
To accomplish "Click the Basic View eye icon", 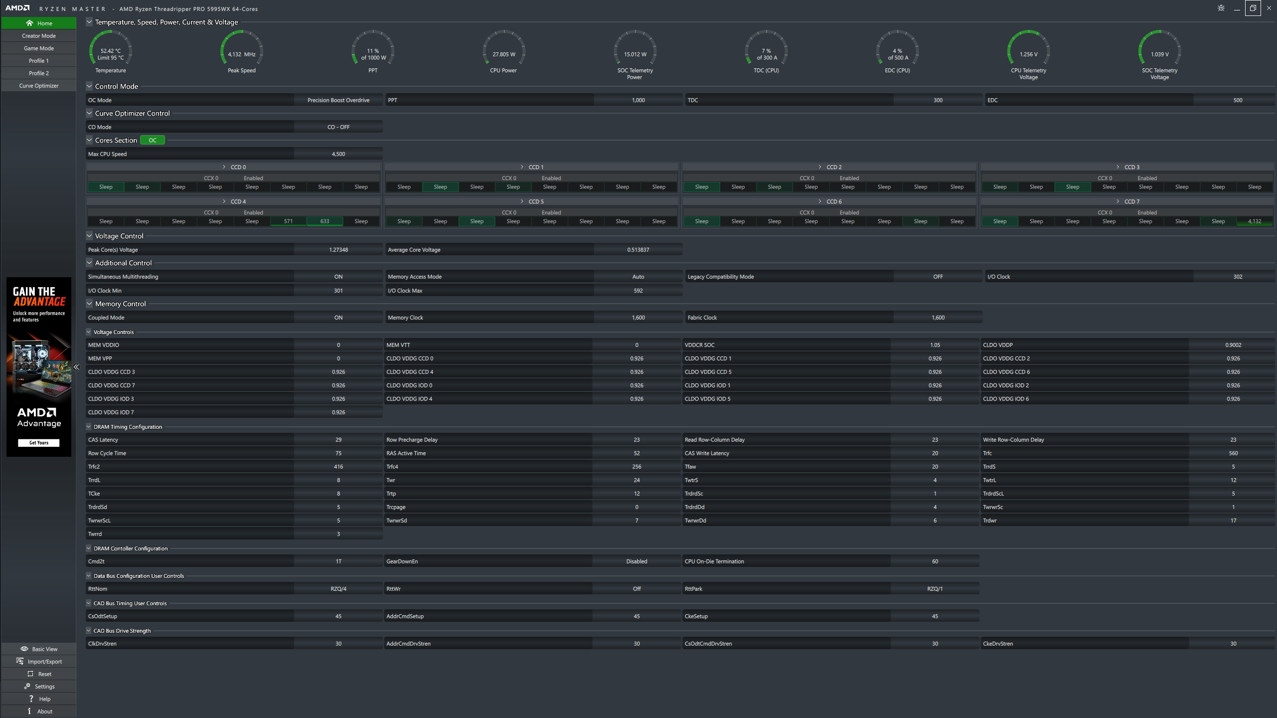I will (24, 649).
